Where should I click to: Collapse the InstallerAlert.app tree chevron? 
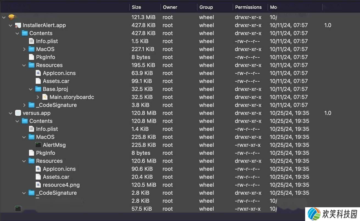point(10,25)
